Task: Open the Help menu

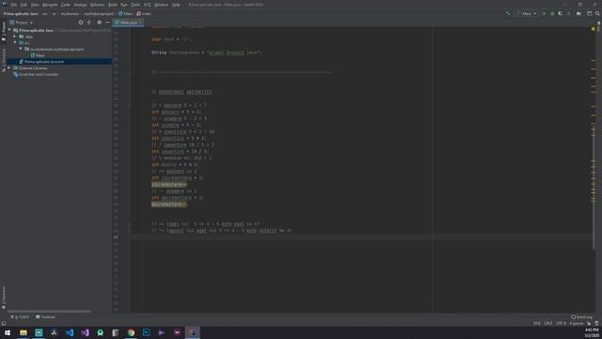Action: [x=176, y=5]
